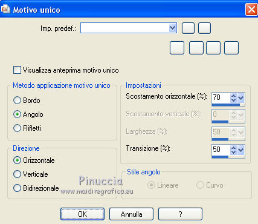
Task: Open the Imp. predef. presets dropdown arrow
Action: pyautogui.click(x=173, y=28)
